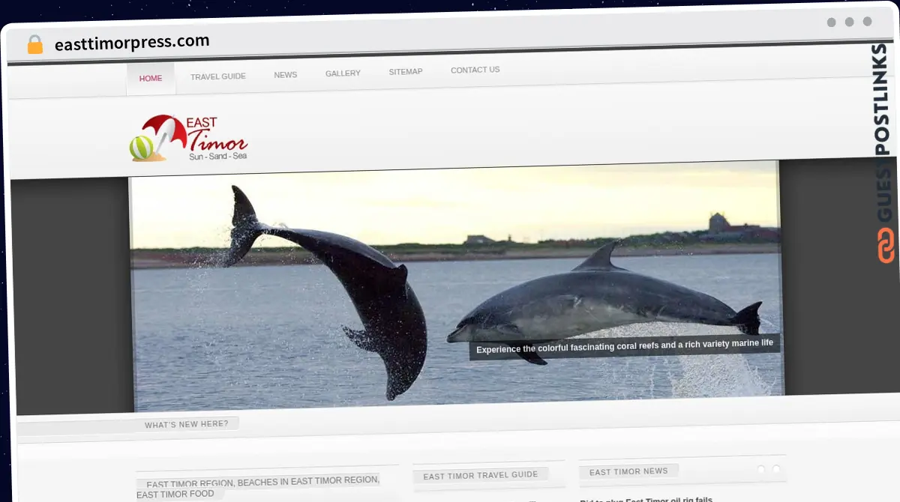Click the What's New Here label
900x502 pixels.
point(186,424)
